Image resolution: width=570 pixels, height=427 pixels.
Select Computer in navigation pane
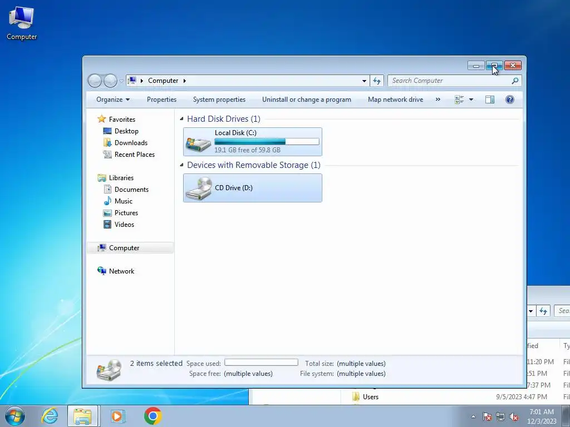point(130,247)
